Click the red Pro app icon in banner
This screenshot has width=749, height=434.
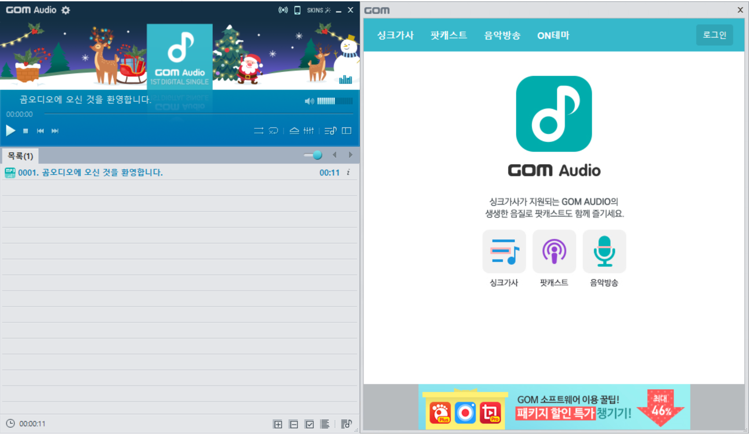pos(490,413)
